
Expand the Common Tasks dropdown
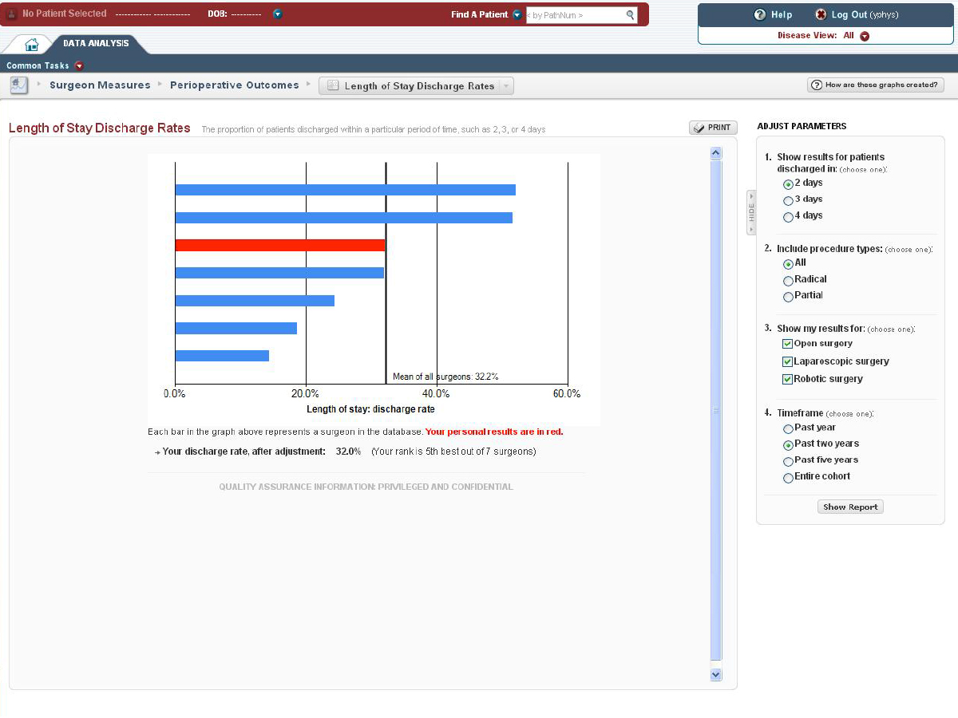pos(79,66)
